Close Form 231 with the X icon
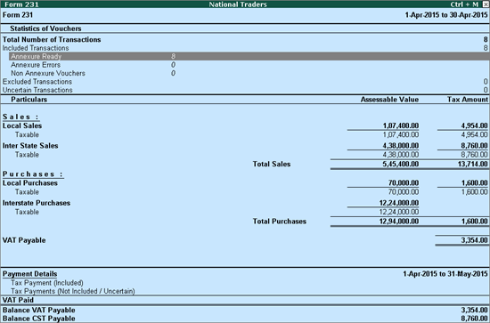This screenshot has width=490, height=323. [486, 4]
